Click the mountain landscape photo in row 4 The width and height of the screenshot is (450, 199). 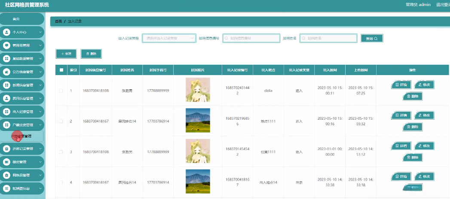[198, 181]
